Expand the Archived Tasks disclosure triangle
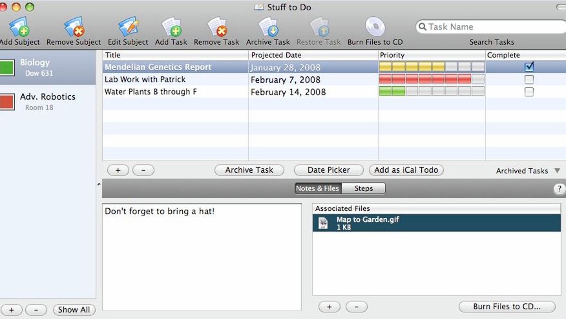The image size is (566, 319). pos(557,171)
